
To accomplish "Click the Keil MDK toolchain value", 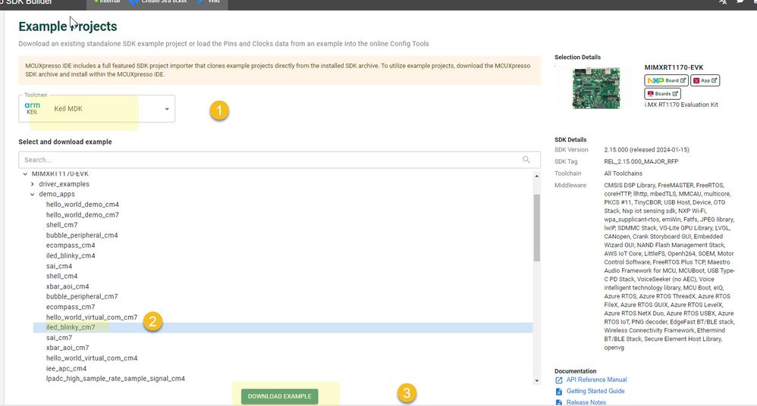I will coord(68,108).
